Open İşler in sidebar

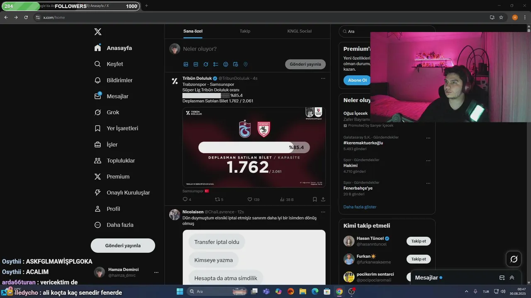[x=106, y=144]
